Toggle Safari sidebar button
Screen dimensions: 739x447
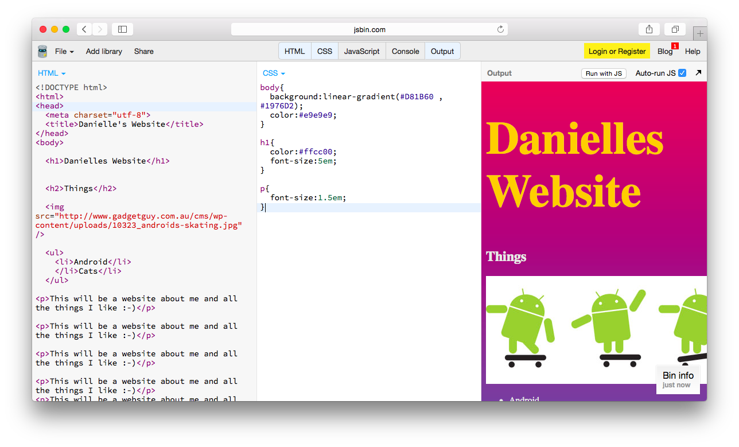pyautogui.click(x=122, y=29)
